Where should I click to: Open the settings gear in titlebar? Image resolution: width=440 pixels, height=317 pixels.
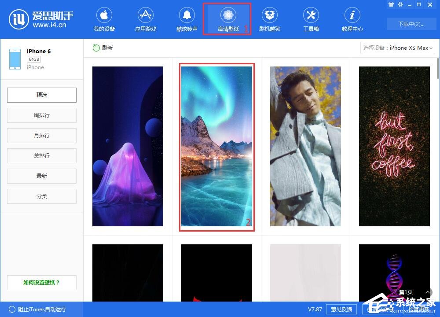tap(400, 4)
